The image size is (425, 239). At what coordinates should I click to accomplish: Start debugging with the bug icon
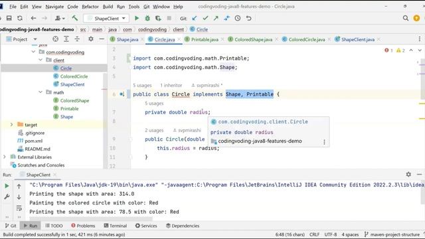(147, 18)
